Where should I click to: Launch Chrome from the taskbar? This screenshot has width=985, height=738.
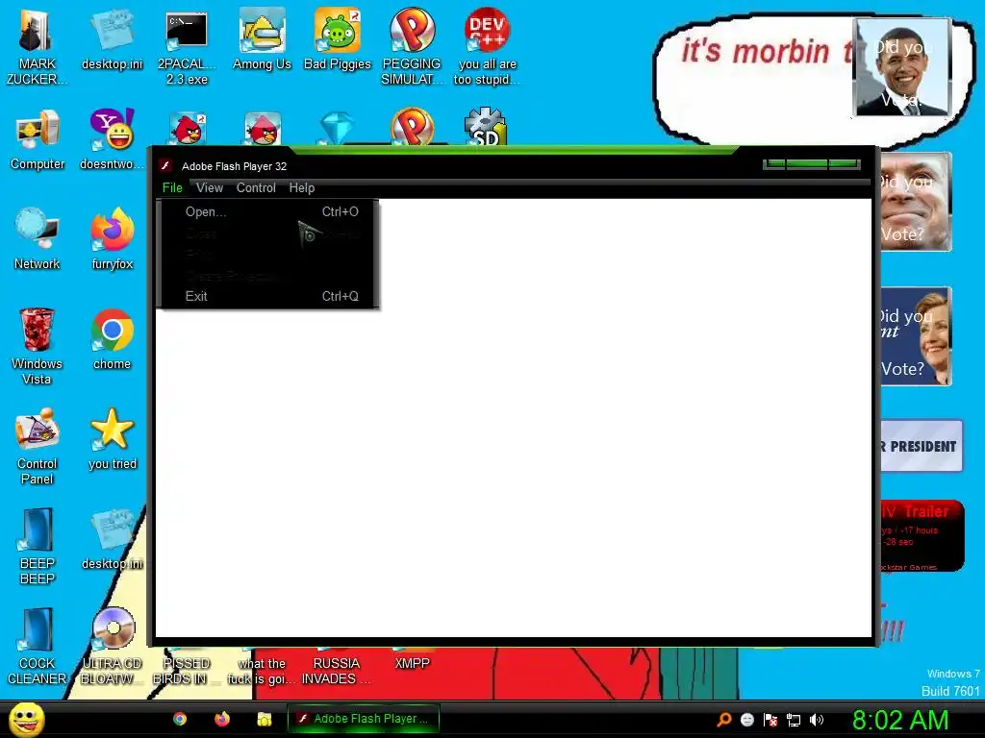(x=180, y=719)
